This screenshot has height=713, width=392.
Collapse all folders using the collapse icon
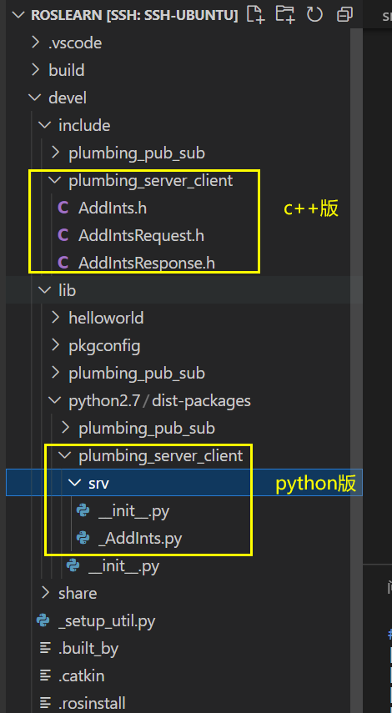click(x=344, y=14)
